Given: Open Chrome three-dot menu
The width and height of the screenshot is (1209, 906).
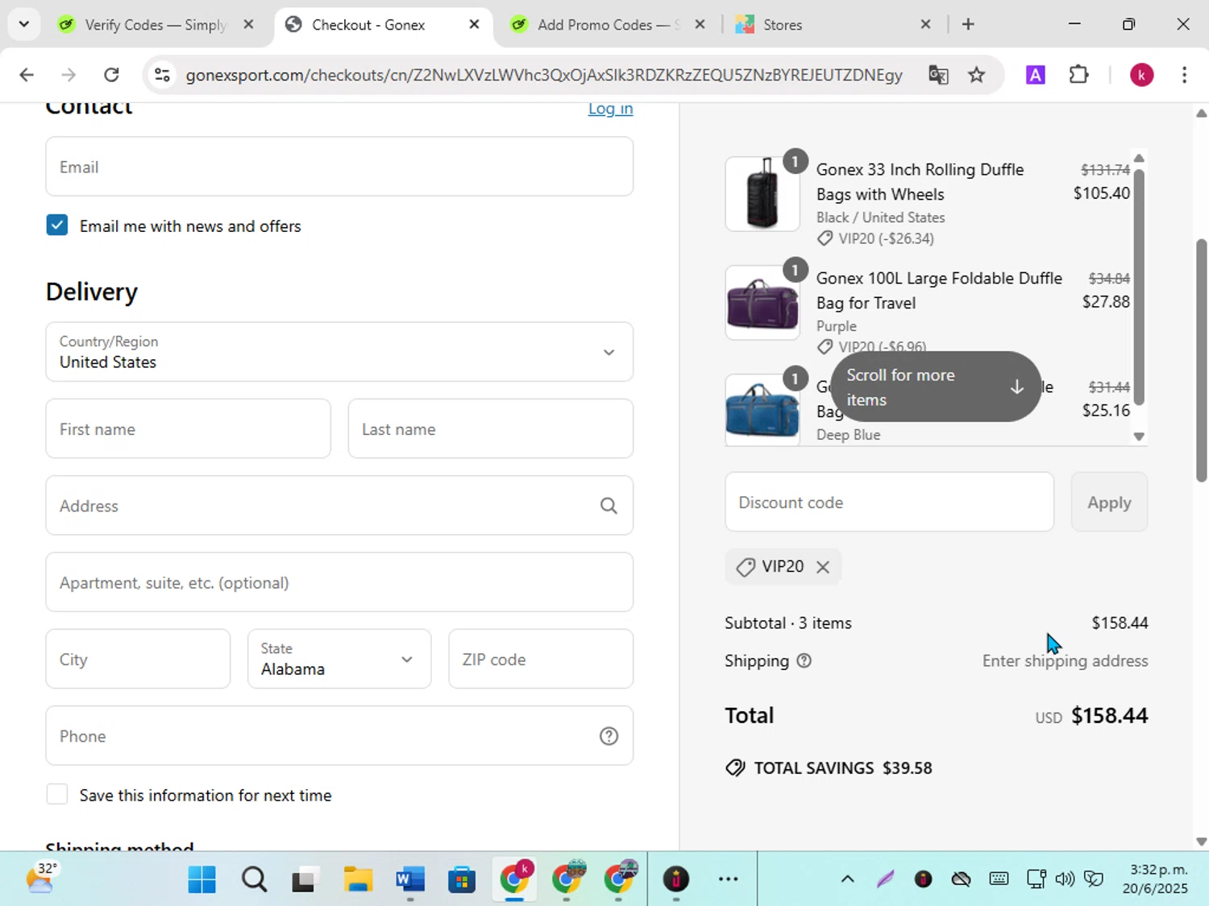Looking at the screenshot, I should [1184, 75].
